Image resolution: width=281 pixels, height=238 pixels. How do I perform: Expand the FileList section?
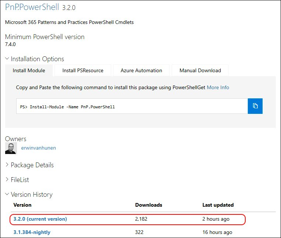coord(17,179)
